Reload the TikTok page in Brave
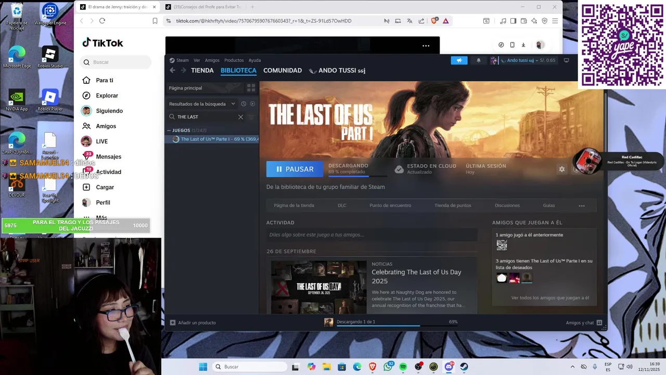The height and width of the screenshot is (375, 666). point(102,21)
